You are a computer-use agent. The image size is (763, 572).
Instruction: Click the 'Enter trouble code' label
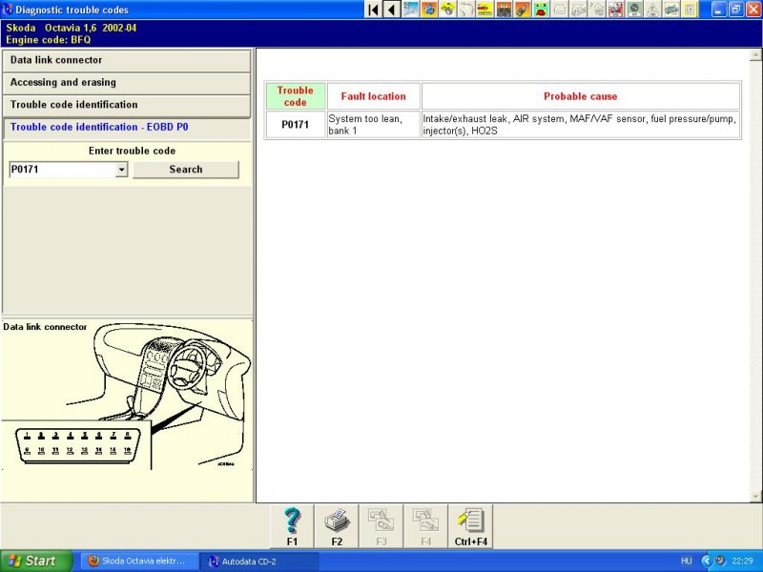pyautogui.click(x=132, y=151)
